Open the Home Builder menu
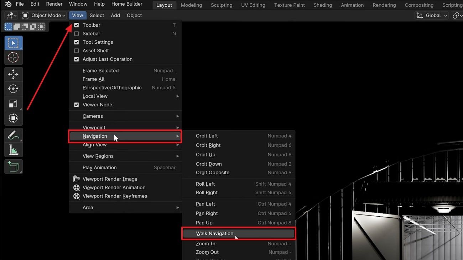 (127, 4)
